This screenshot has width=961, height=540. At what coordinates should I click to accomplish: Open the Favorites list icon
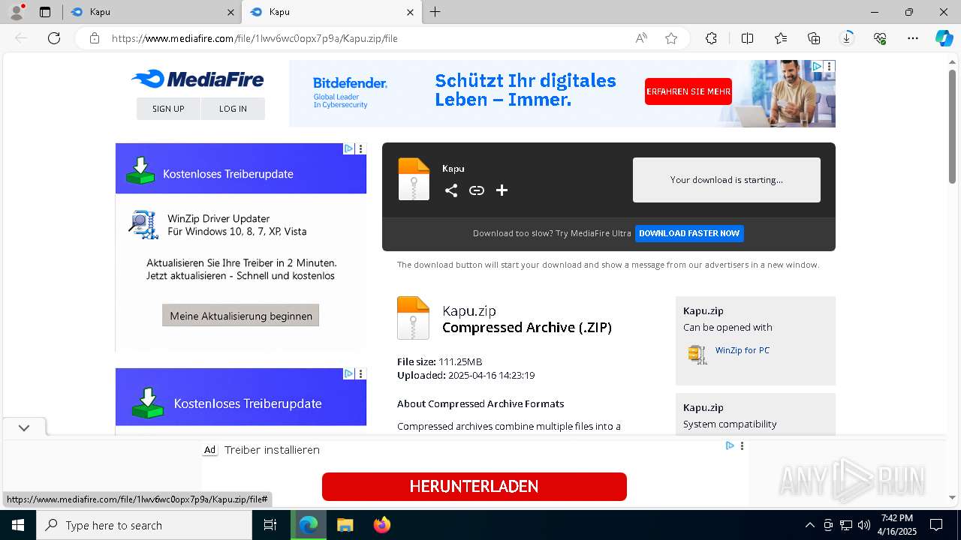(x=781, y=38)
